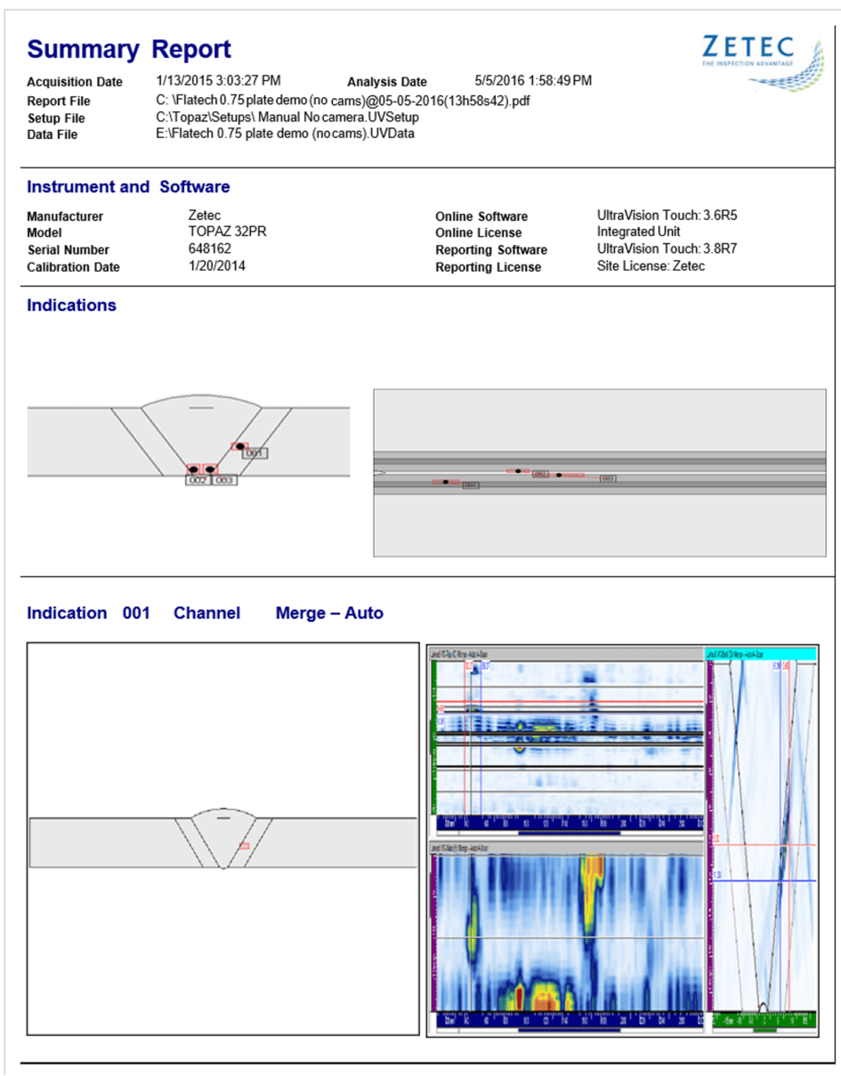Click label 001 in weld cross-section
This screenshot has height=1076, width=841.
(256, 453)
